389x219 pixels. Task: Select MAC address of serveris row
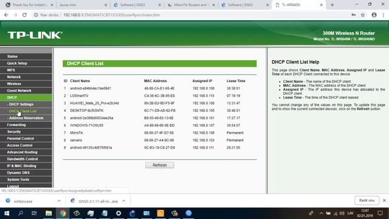pos(159,141)
